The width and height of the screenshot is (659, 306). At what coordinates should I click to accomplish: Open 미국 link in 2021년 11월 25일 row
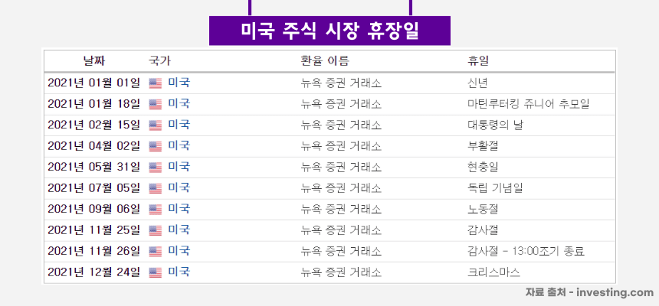coord(179,230)
